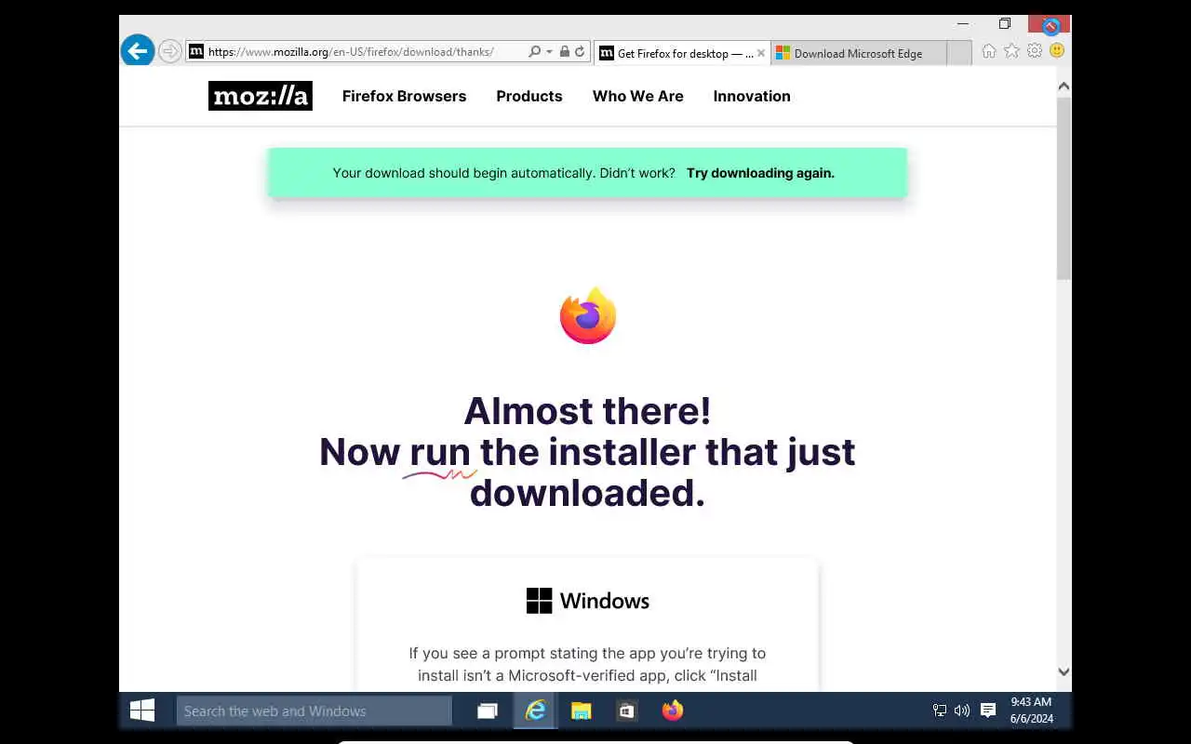Click the "Almost there!" heading text
Image resolution: width=1191 pixels, height=744 pixels.
[x=587, y=410]
